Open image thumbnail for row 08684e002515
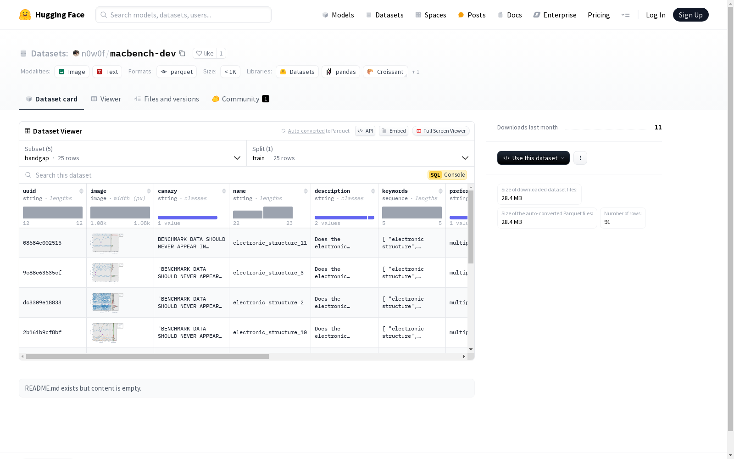This screenshot has width=734, height=459. 107,243
